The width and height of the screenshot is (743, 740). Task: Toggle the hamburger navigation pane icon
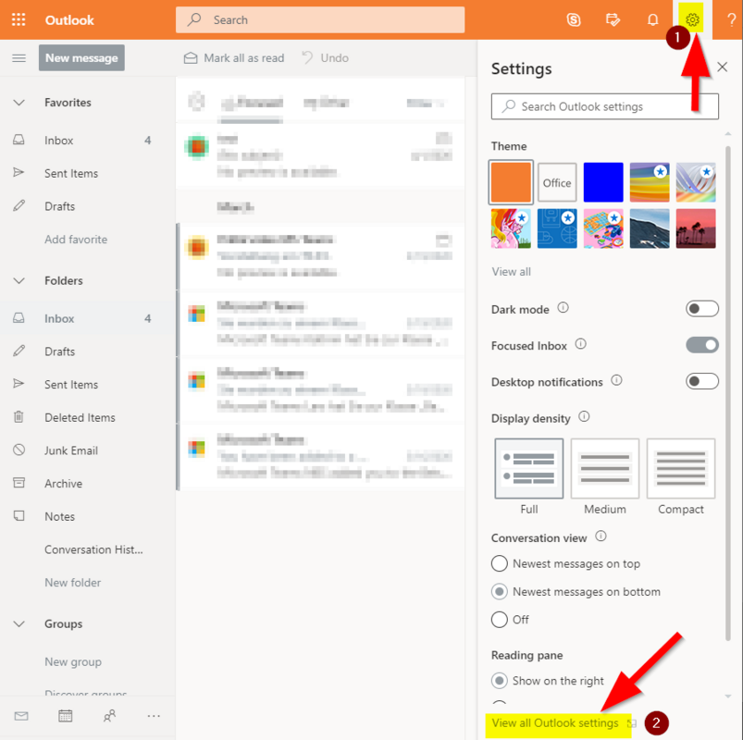(19, 57)
